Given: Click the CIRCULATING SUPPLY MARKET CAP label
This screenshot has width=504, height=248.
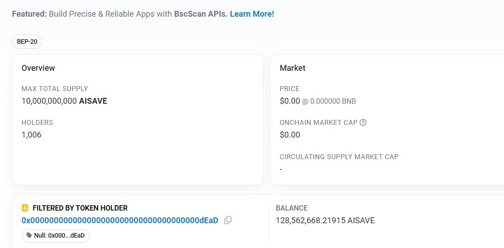Looking at the screenshot, I should (339, 157).
